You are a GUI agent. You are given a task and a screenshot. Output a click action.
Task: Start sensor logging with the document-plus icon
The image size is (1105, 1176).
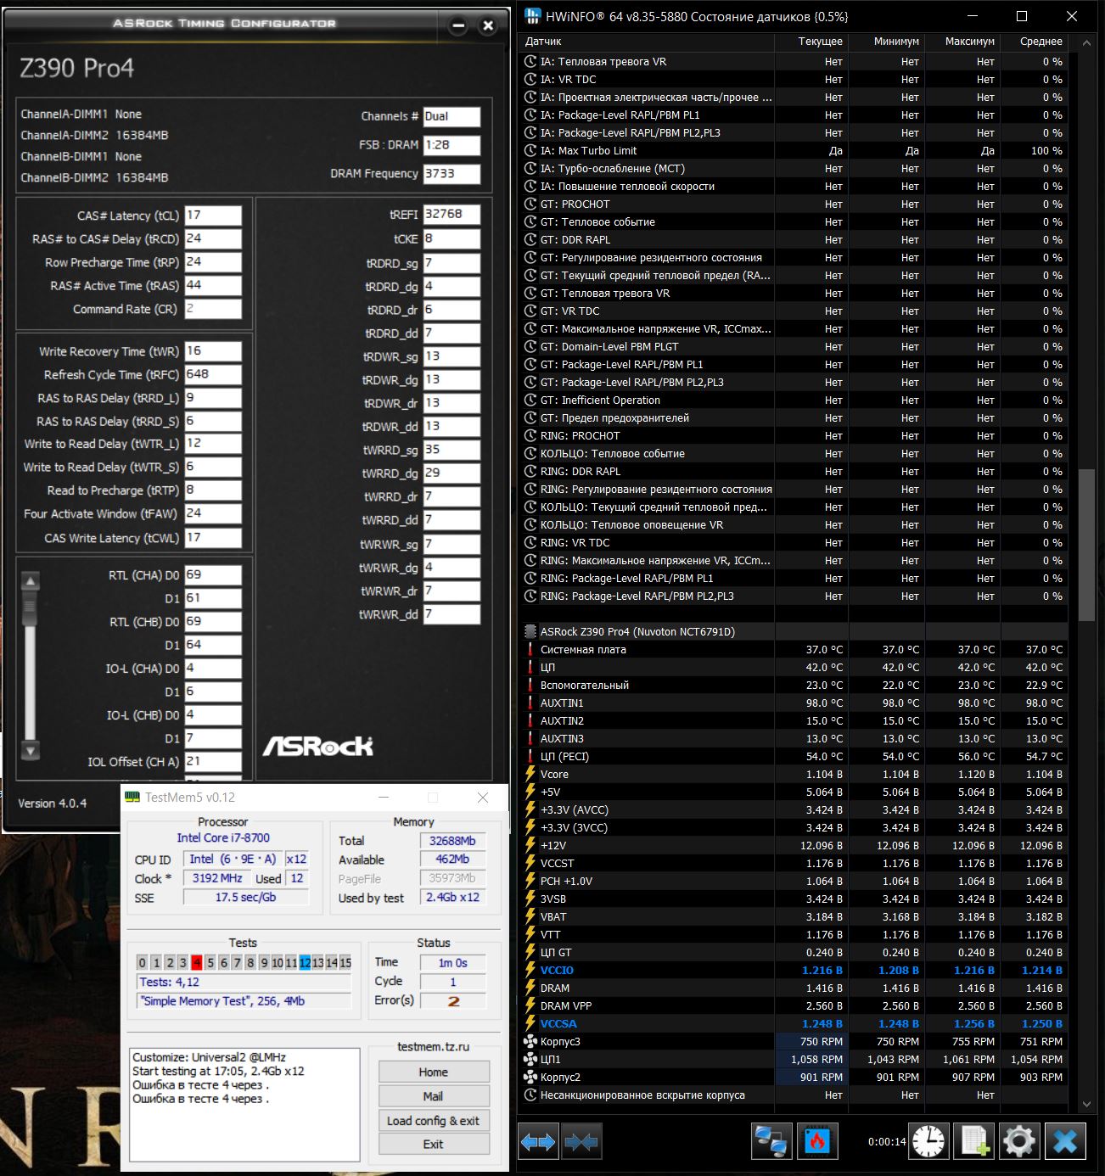tap(974, 1141)
